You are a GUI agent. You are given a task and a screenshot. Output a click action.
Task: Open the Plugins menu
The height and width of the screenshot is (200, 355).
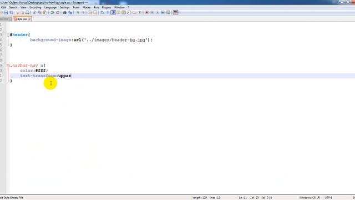point(106,7)
